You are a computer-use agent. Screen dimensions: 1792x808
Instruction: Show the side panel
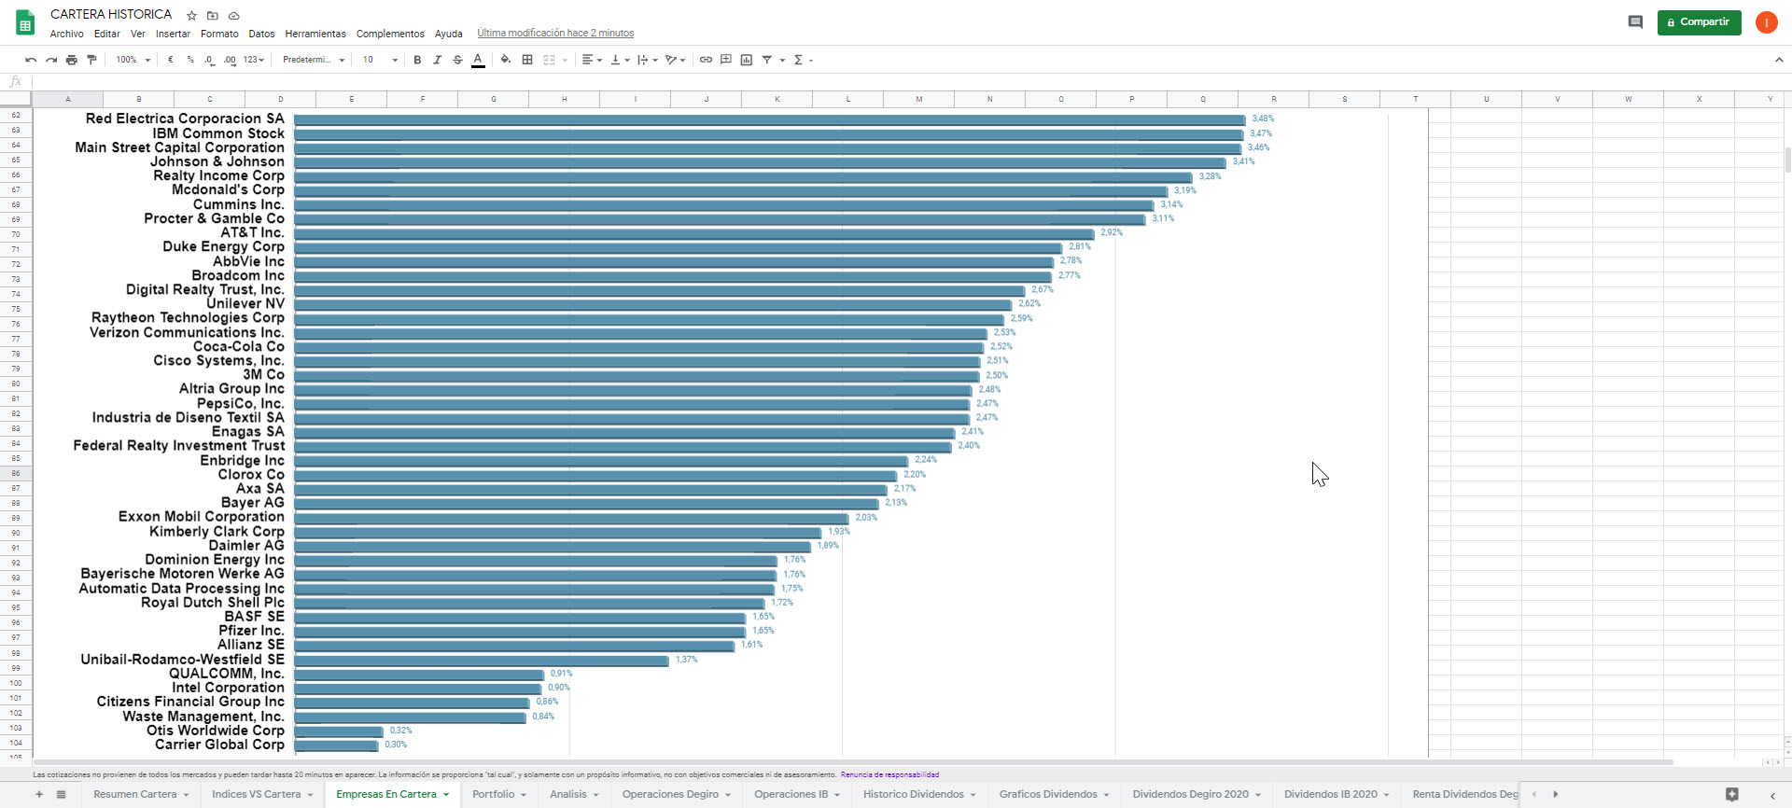coord(1772,795)
